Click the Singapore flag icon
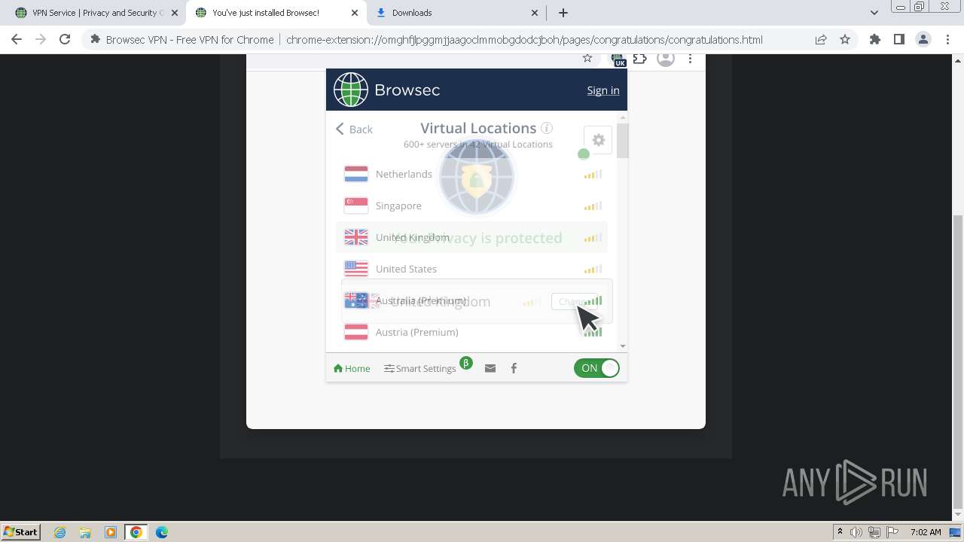The height and width of the screenshot is (542, 964). (x=356, y=206)
